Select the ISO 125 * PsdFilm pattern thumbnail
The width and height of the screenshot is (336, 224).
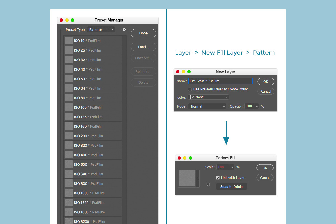pos(69,117)
